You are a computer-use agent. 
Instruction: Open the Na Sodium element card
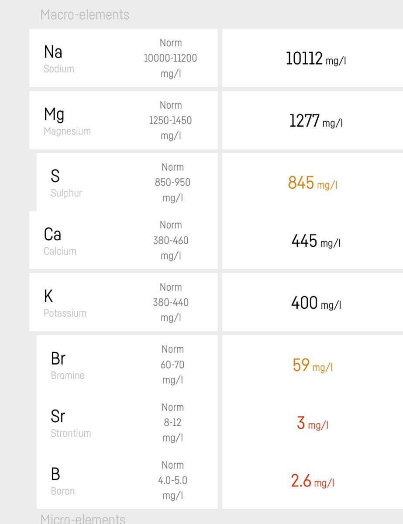click(123, 58)
